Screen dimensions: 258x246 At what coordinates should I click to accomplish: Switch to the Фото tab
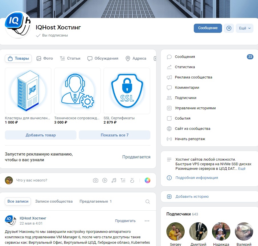[45, 59]
